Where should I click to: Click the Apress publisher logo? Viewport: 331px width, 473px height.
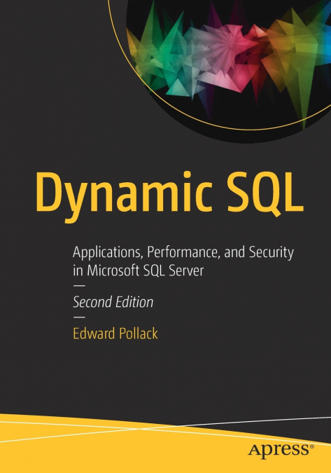pos(281,450)
